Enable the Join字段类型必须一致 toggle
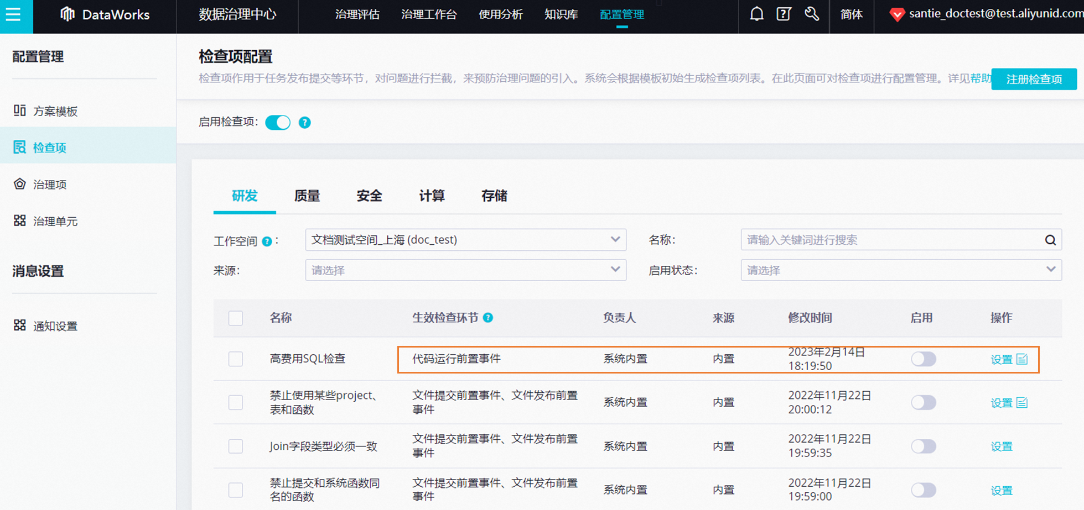This screenshot has height=510, width=1084. pos(924,446)
